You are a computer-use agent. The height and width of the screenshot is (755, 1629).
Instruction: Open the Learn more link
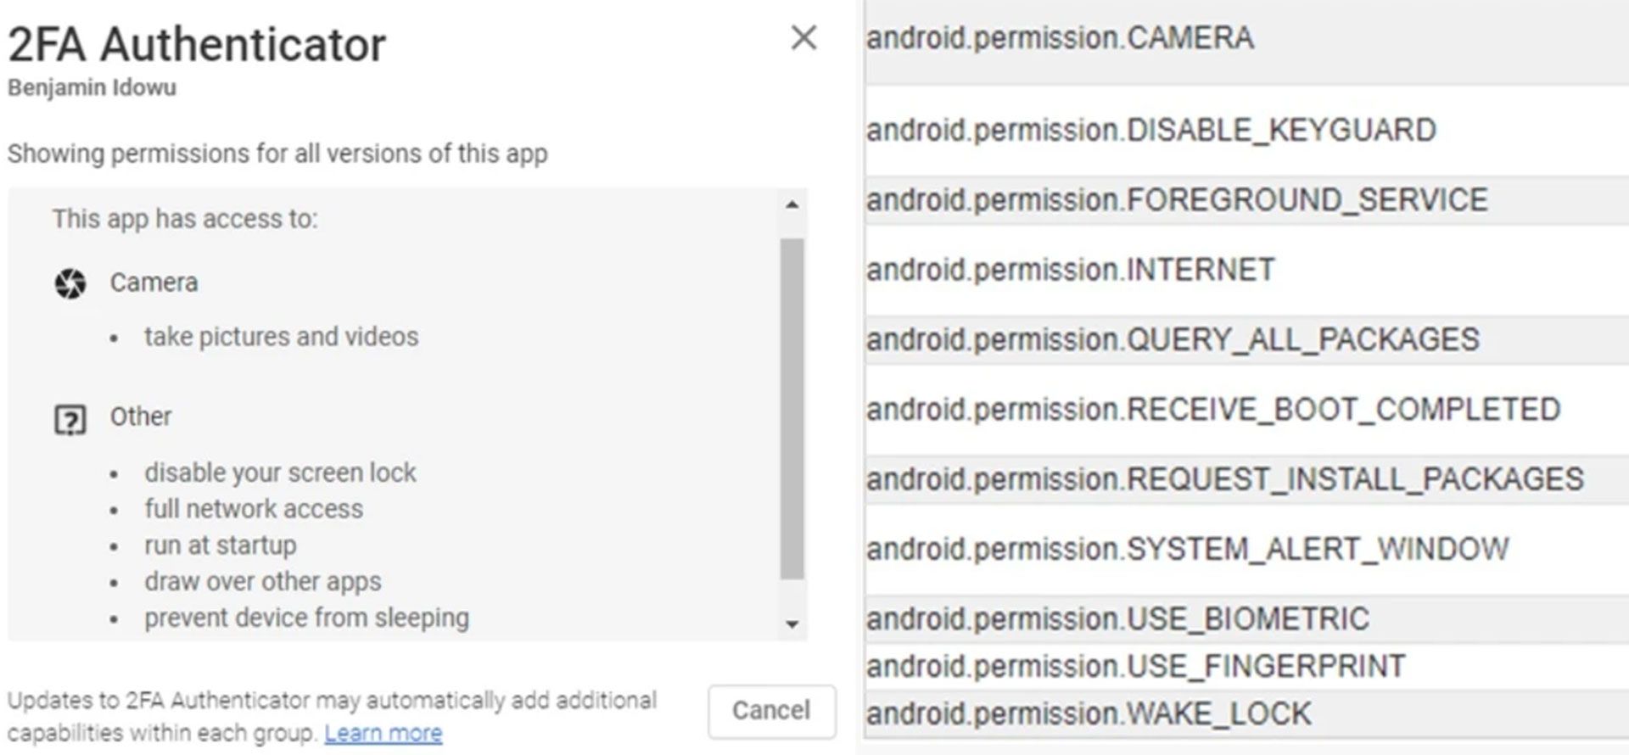coord(383,733)
